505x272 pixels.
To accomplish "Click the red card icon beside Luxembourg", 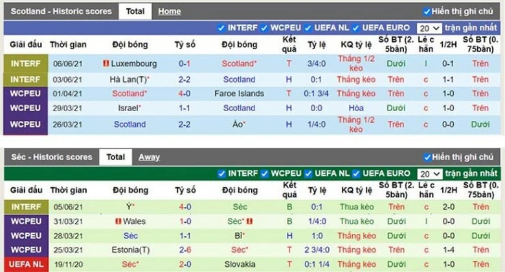I will click(106, 64).
